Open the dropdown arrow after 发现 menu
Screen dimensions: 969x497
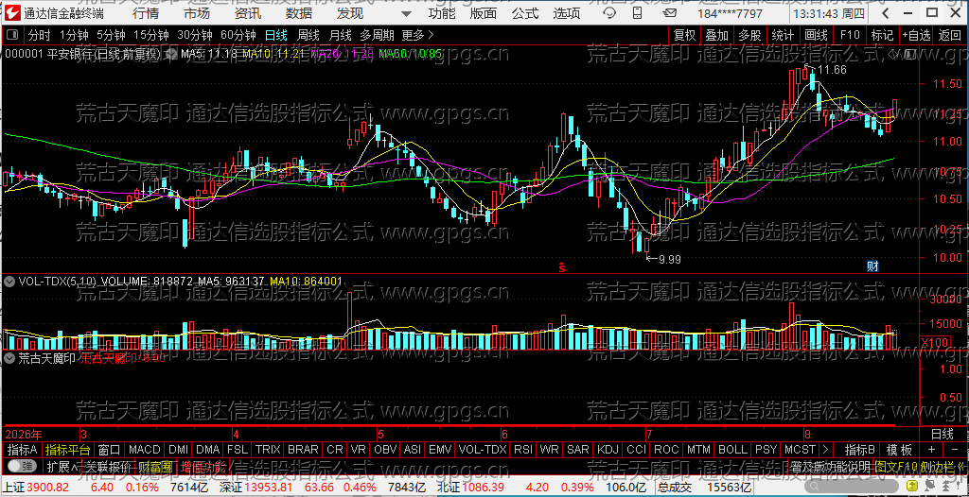point(405,13)
